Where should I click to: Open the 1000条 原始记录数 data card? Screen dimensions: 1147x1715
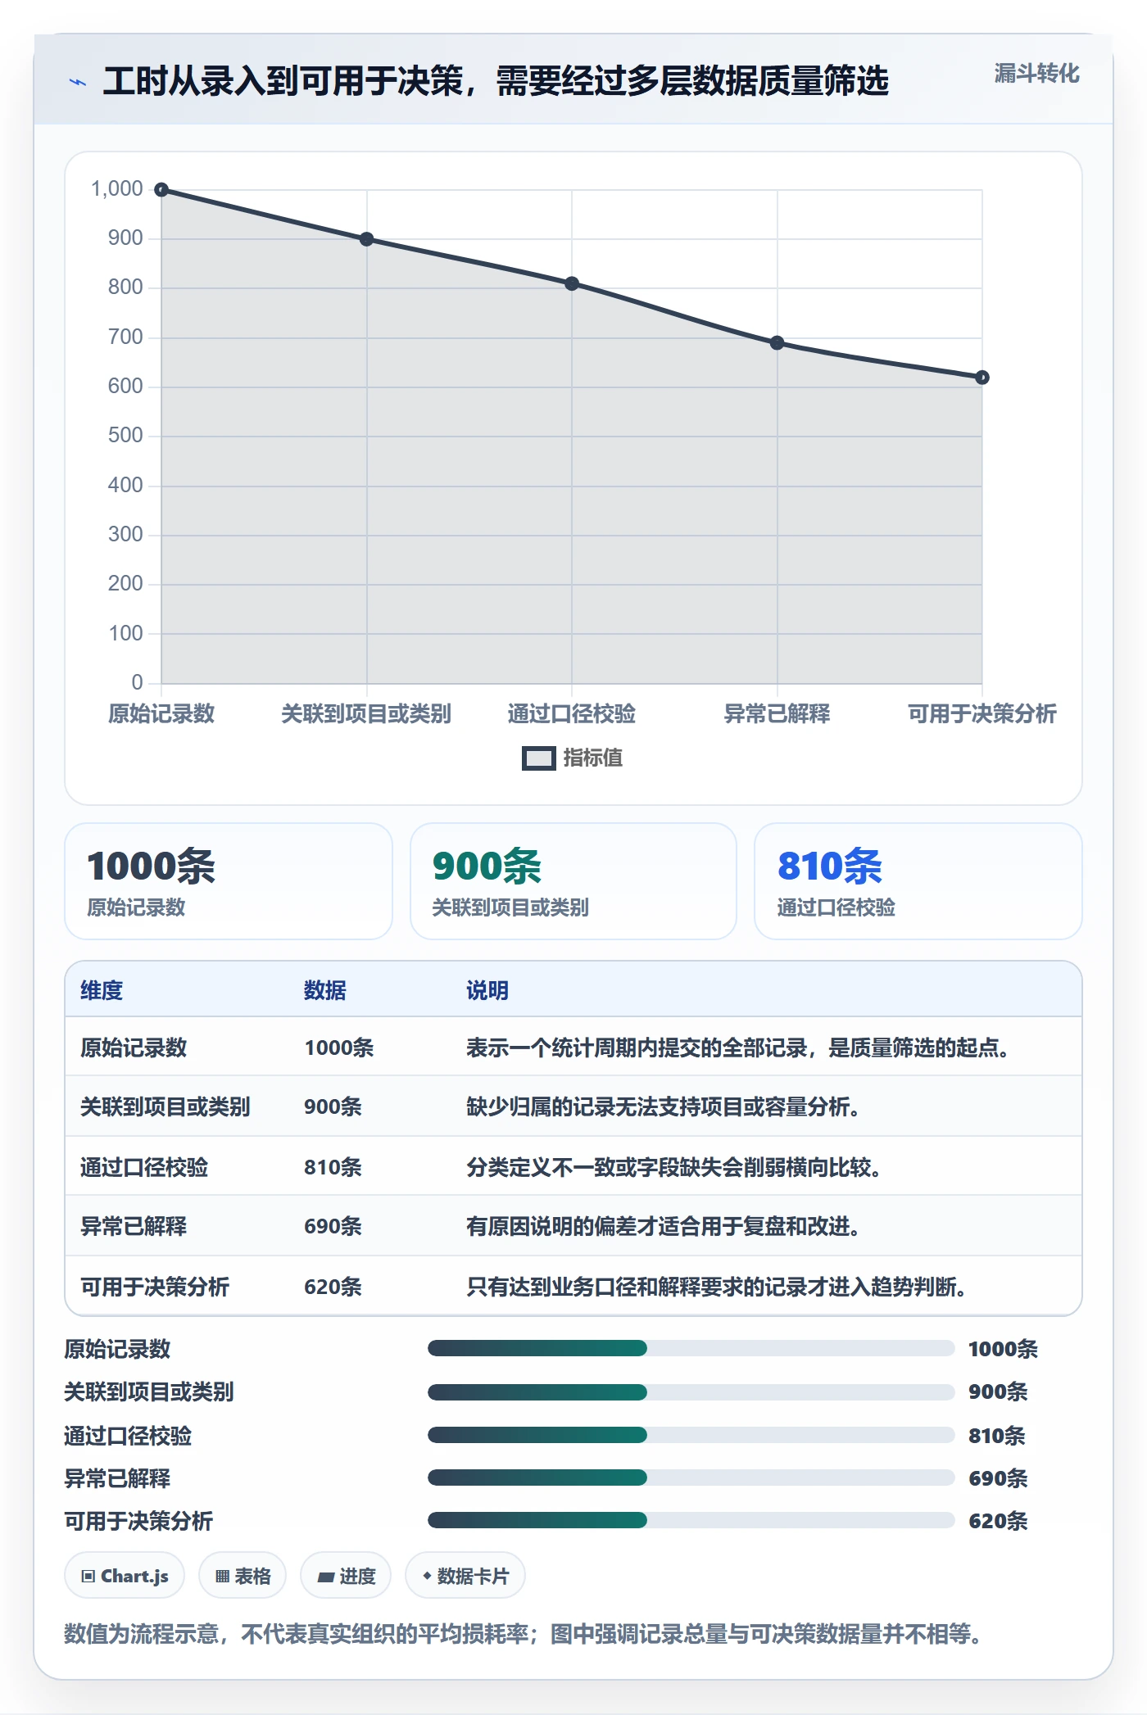point(229,881)
